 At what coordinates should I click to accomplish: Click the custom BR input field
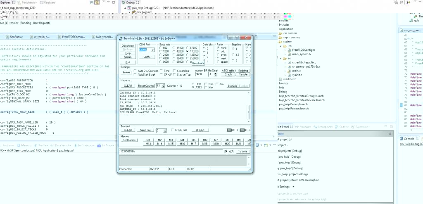(x=201, y=74)
